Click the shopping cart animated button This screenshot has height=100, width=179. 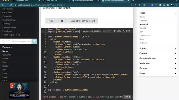(62, 21)
